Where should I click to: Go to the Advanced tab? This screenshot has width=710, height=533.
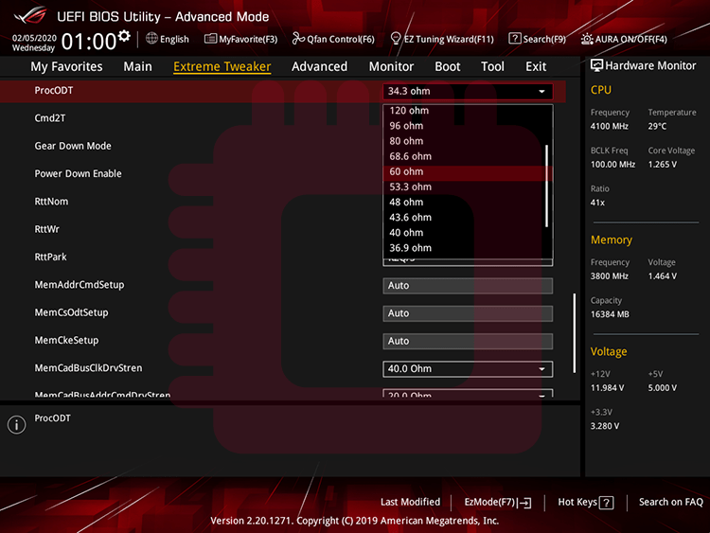pos(319,66)
